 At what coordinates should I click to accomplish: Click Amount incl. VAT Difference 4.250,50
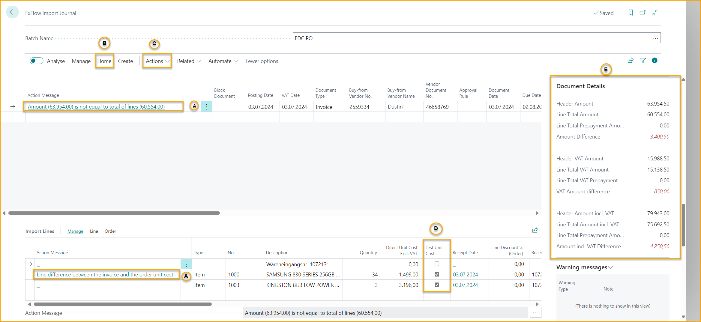pyautogui.click(x=659, y=246)
